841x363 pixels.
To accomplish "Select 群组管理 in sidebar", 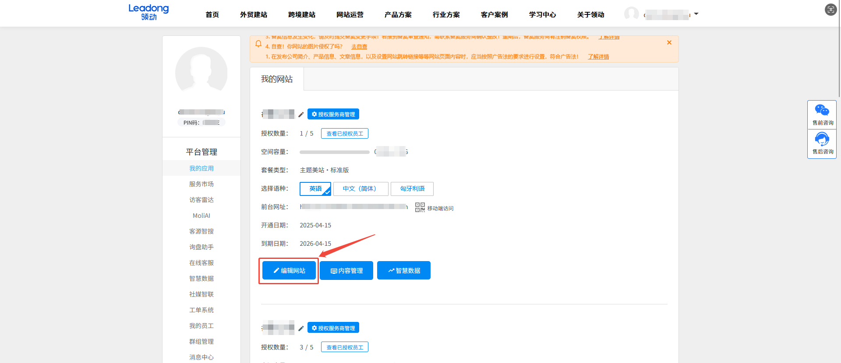I will click(201, 342).
